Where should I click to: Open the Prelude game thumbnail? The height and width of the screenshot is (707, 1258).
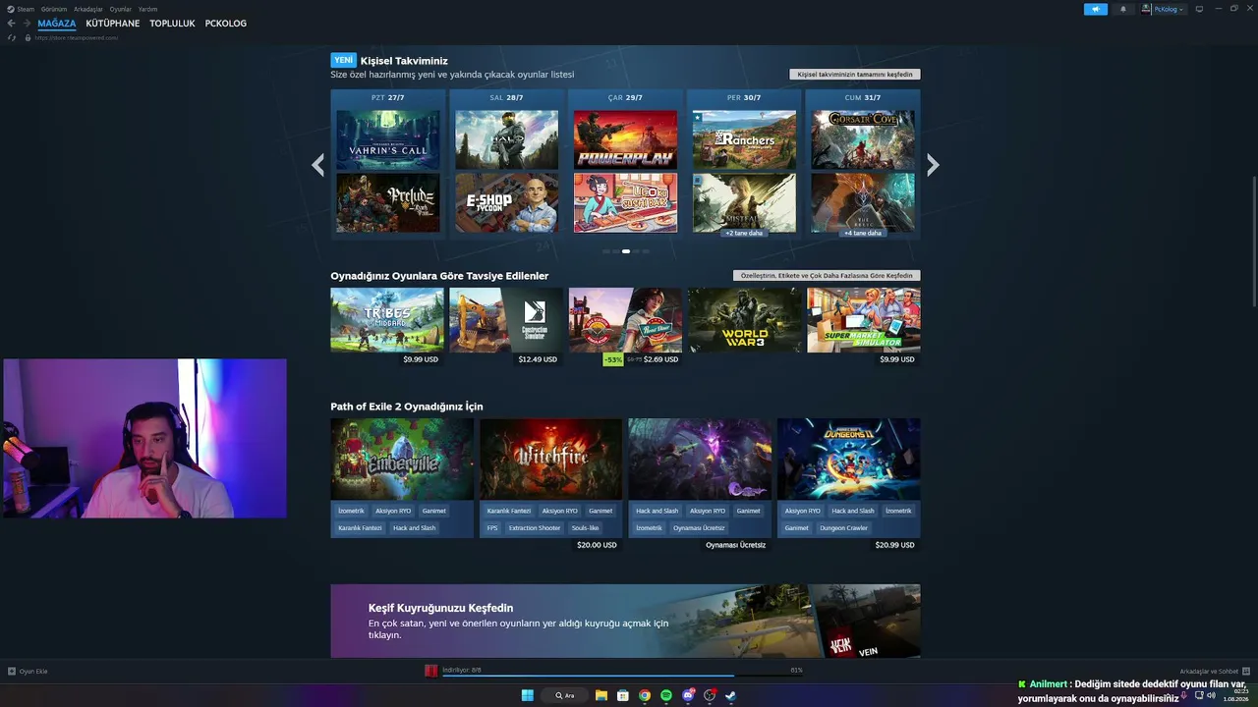[388, 203]
